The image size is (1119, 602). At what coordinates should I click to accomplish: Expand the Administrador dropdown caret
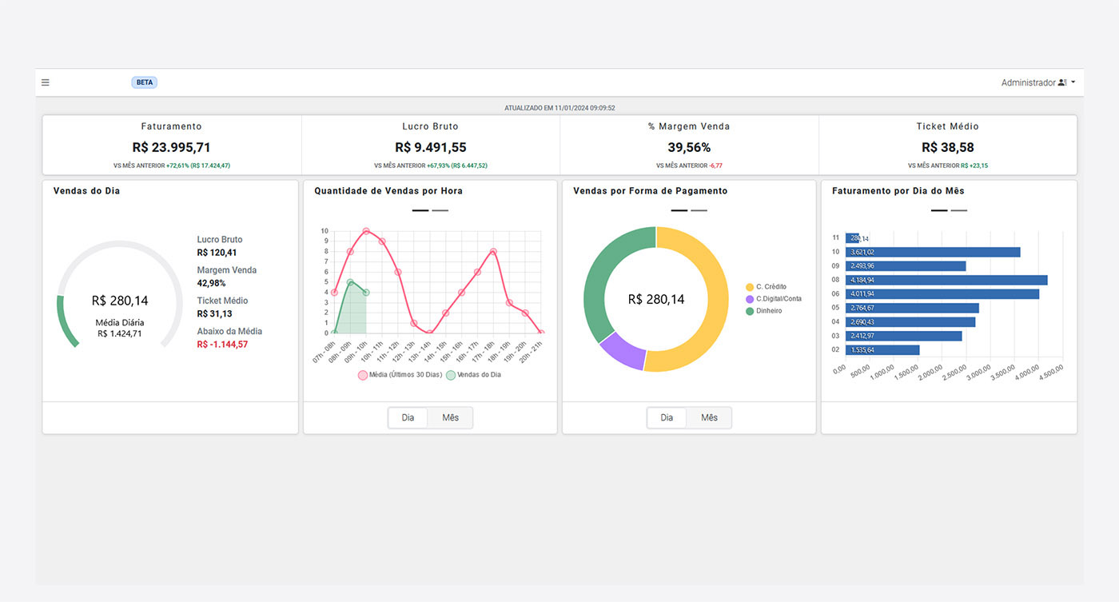1073,82
